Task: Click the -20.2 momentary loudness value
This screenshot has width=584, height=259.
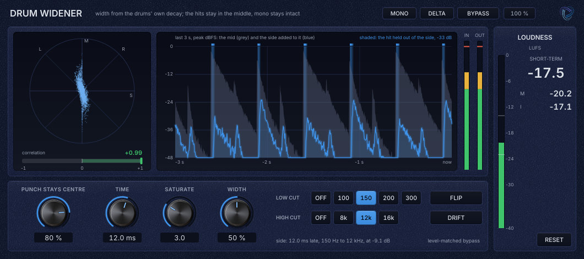Action: coord(560,94)
